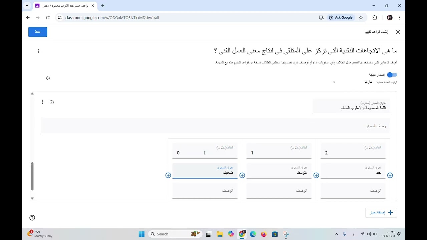Click إضافة معيار add criterion button
This screenshot has width=427, height=240.
381,213
